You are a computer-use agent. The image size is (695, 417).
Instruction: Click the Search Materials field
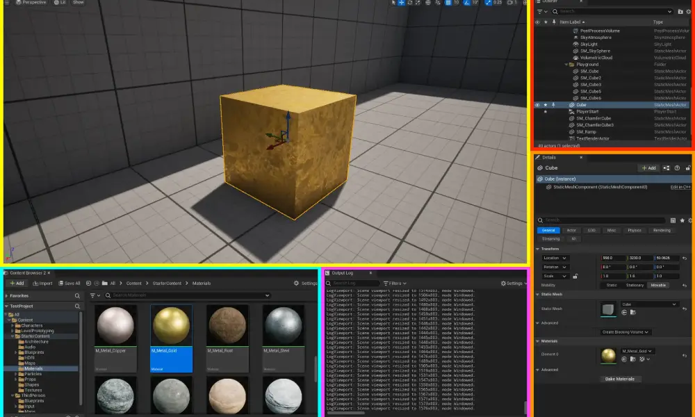pos(188,295)
